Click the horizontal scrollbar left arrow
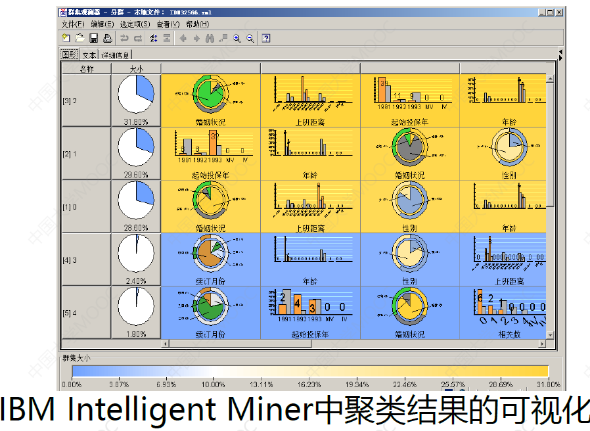 [x=165, y=344]
